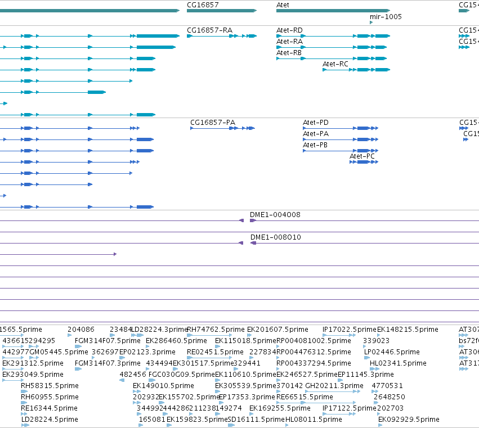Select CDS feature CG16857-PA
Screen dimensions: 479x428
point(222,128)
